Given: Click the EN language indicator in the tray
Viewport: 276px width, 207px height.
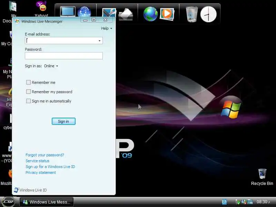Looking at the screenshot, I should click(x=224, y=202).
